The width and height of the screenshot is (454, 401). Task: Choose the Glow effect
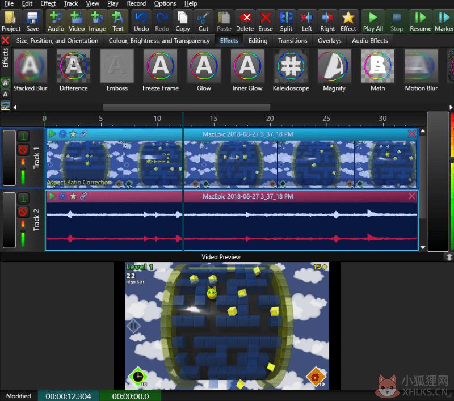pos(204,70)
